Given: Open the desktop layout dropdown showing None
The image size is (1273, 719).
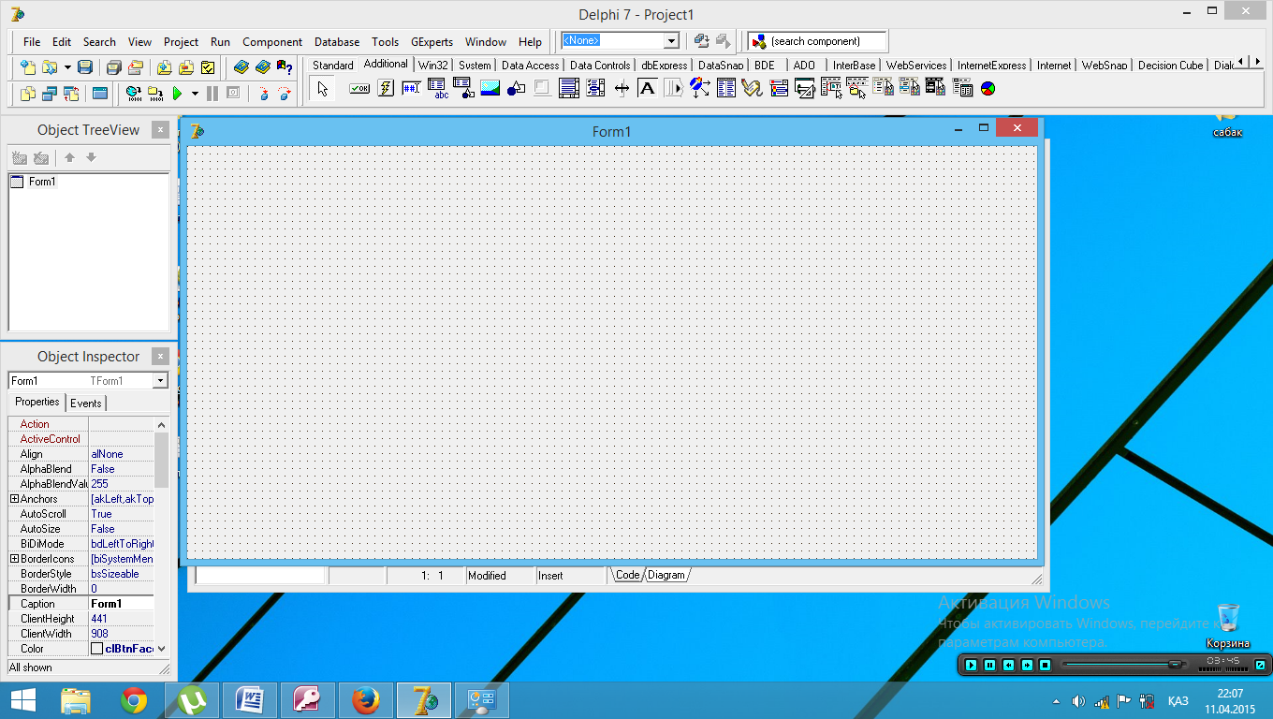Looking at the screenshot, I should pyautogui.click(x=671, y=41).
